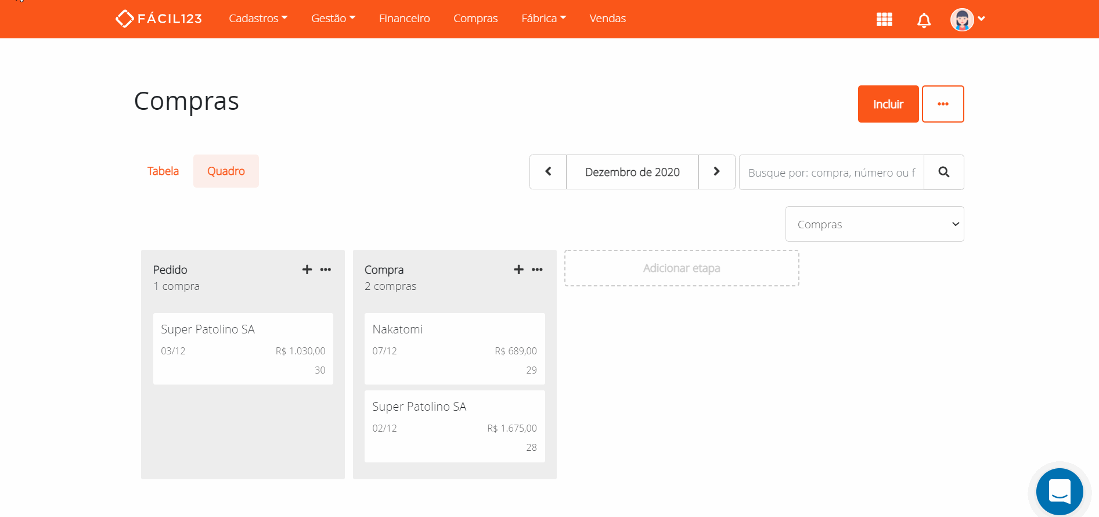This screenshot has width=1099, height=517.
Task: Expand the Gestão menu
Action: (x=333, y=19)
